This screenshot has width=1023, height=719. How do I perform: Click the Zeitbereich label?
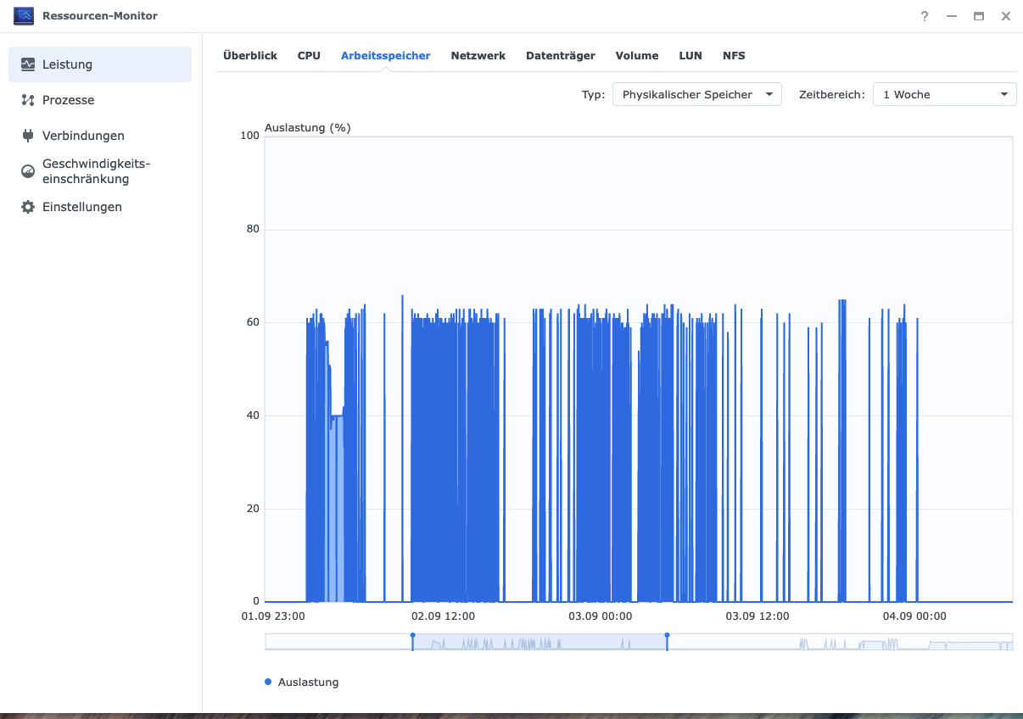pyautogui.click(x=832, y=94)
